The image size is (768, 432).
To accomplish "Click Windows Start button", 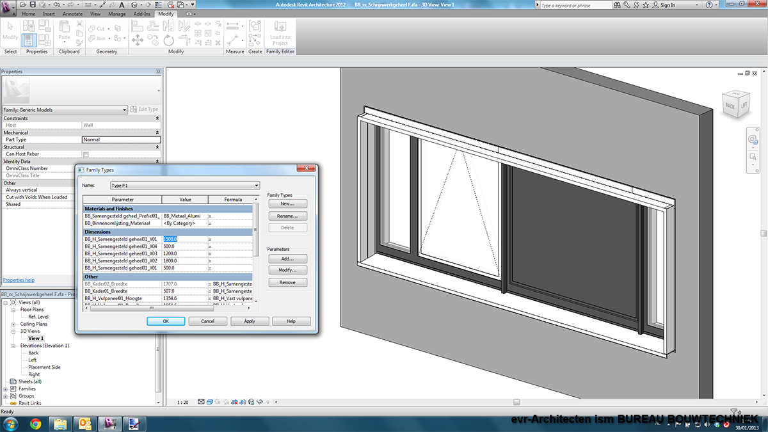I will click(12, 423).
